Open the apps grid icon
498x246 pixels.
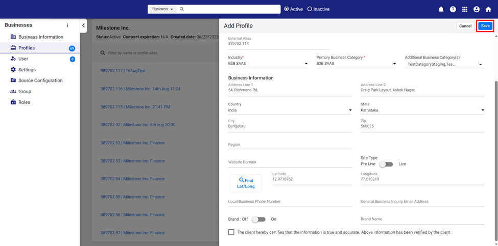(x=465, y=10)
